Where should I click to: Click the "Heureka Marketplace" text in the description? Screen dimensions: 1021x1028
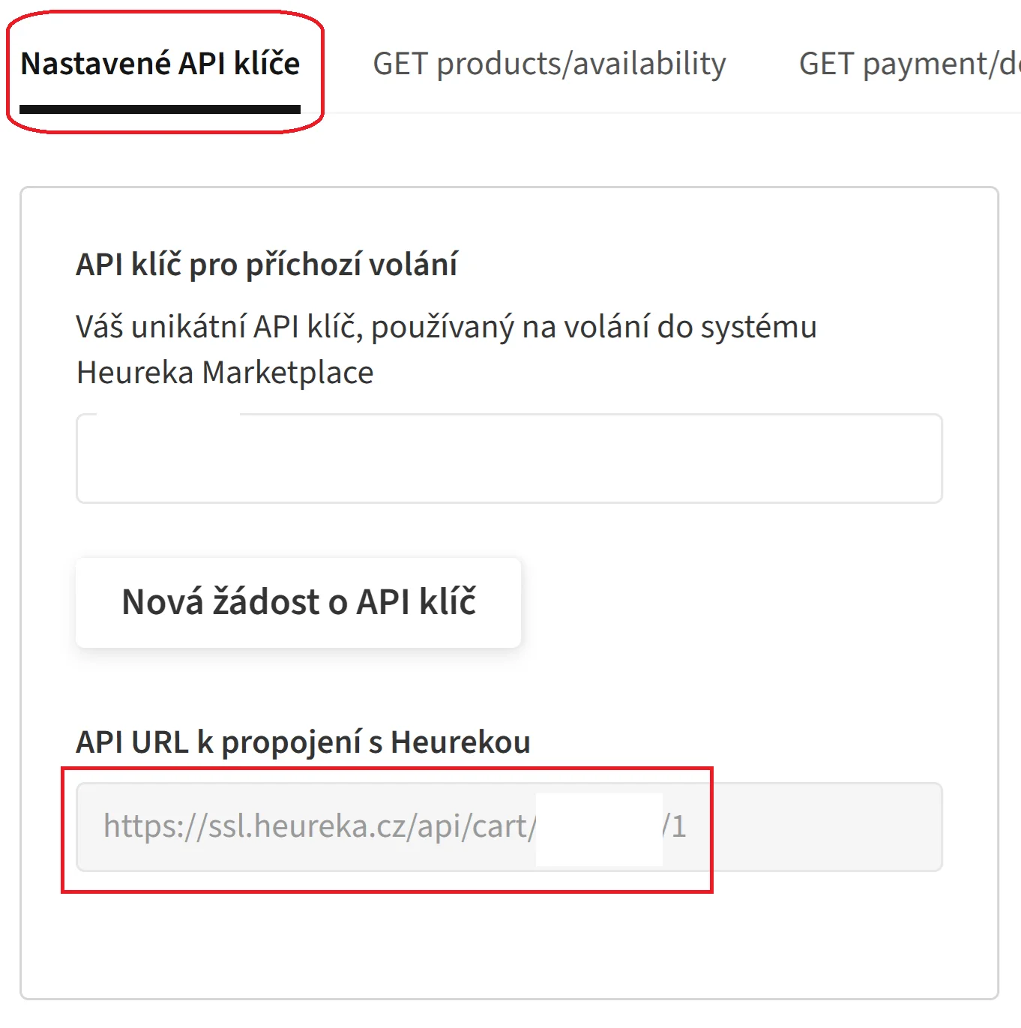point(225,373)
